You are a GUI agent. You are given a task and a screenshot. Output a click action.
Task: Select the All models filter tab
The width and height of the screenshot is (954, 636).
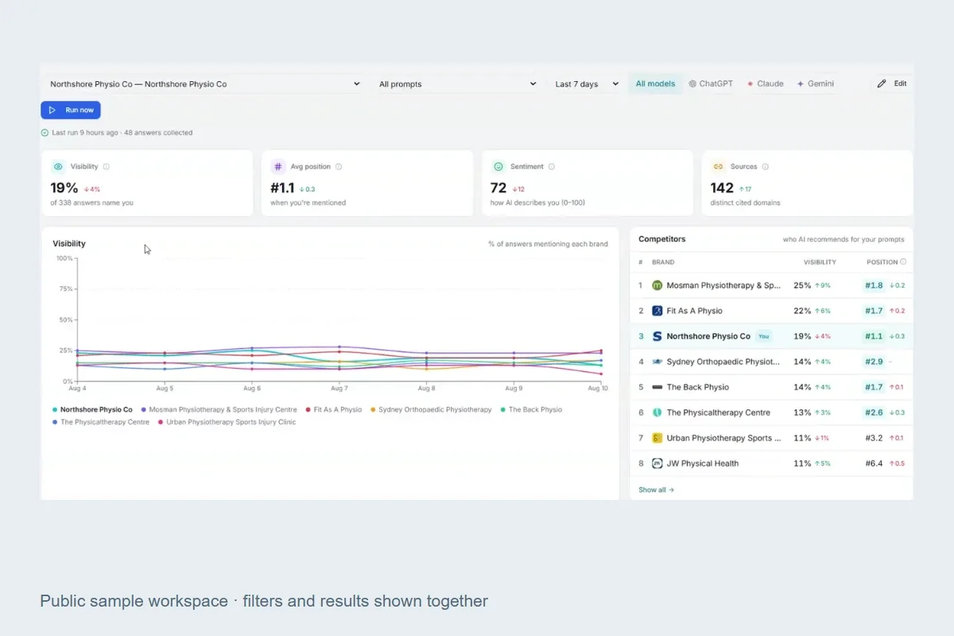[x=655, y=83]
